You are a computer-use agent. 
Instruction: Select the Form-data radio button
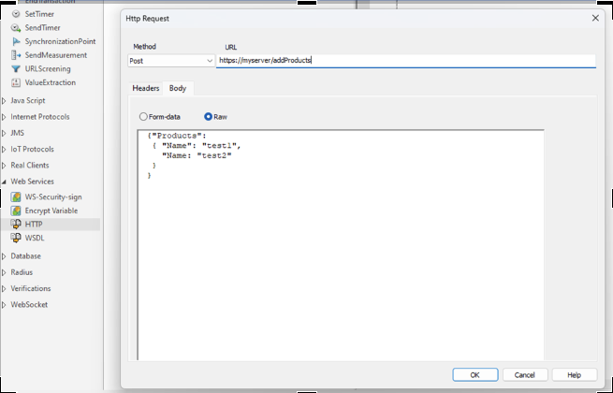(143, 117)
